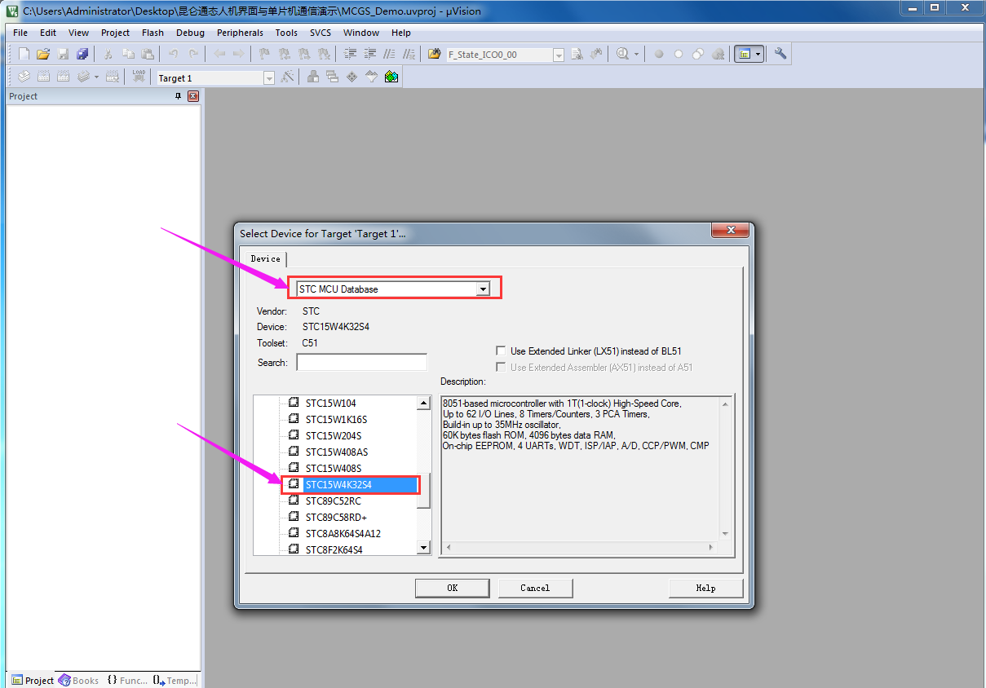Click the Save icon in toolbar
The width and height of the screenshot is (986, 688).
click(63, 54)
